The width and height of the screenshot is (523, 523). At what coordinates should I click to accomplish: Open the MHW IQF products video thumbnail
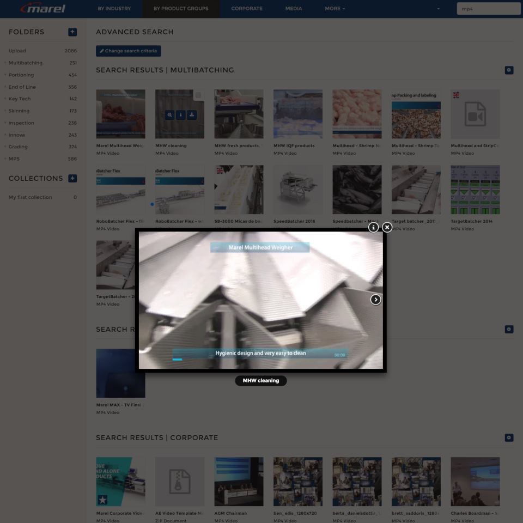[298, 114]
